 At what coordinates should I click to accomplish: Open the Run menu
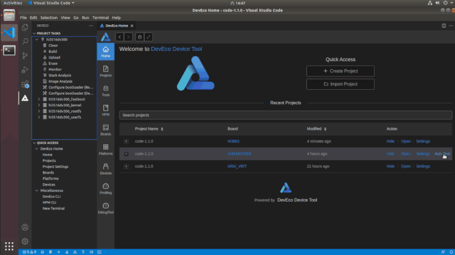coord(85,17)
